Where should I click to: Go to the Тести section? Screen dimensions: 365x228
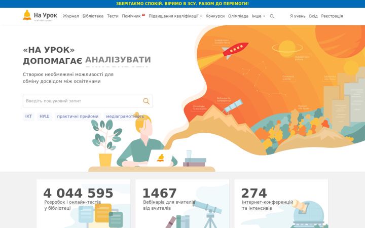113,16
